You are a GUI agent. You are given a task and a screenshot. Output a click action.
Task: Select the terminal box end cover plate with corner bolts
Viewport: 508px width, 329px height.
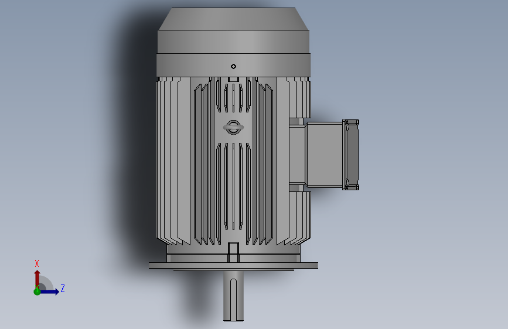coord(351,155)
